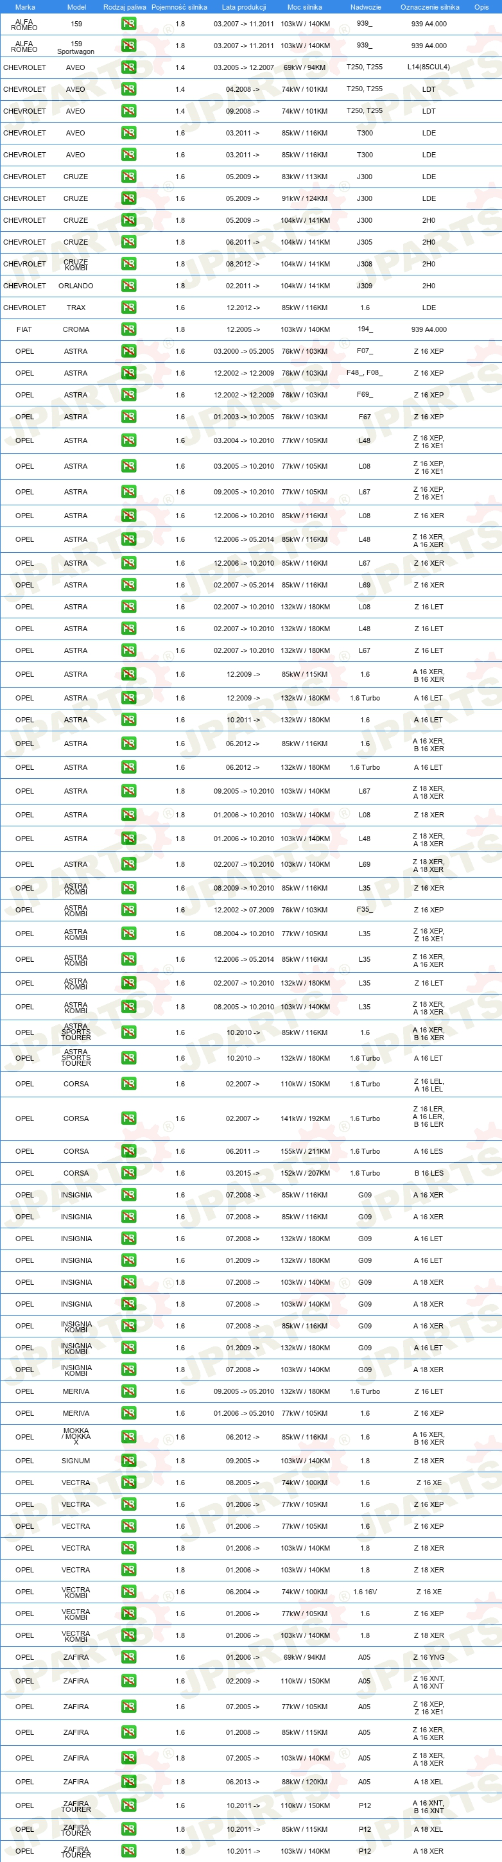Screen dimensions: 502x1862
Task: Click the fuel icon in the Chevrolet Trax row
Action: tap(128, 307)
